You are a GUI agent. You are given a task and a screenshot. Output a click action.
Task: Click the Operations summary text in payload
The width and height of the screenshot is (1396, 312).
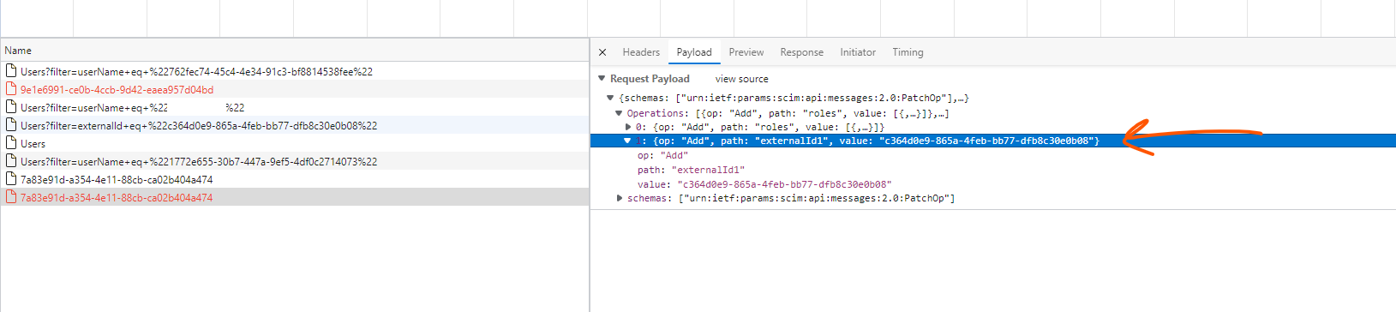click(788, 113)
